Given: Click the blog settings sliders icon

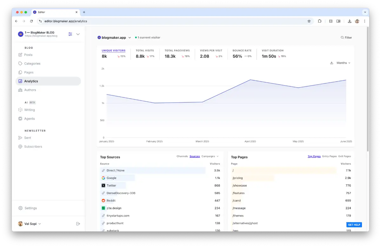Looking at the screenshot, I should [x=70, y=34].
